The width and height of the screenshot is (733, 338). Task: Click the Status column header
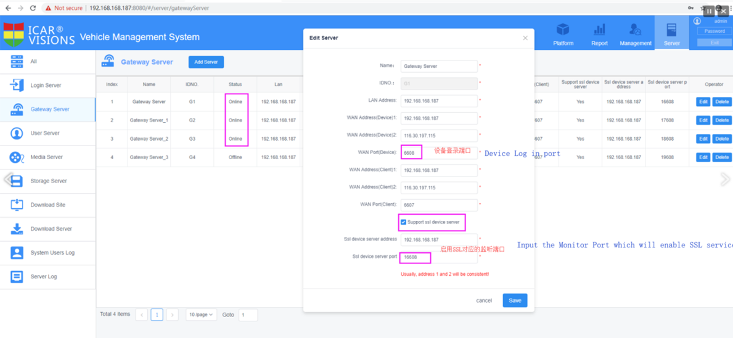235,84
